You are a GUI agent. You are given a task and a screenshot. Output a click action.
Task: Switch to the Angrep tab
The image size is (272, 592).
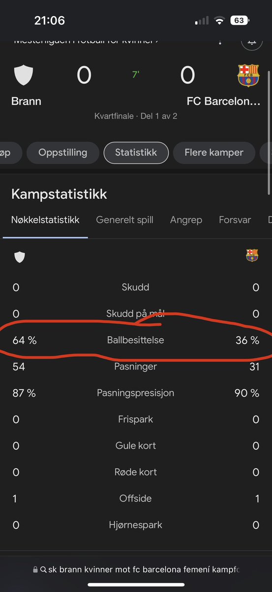(x=186, y=220)
